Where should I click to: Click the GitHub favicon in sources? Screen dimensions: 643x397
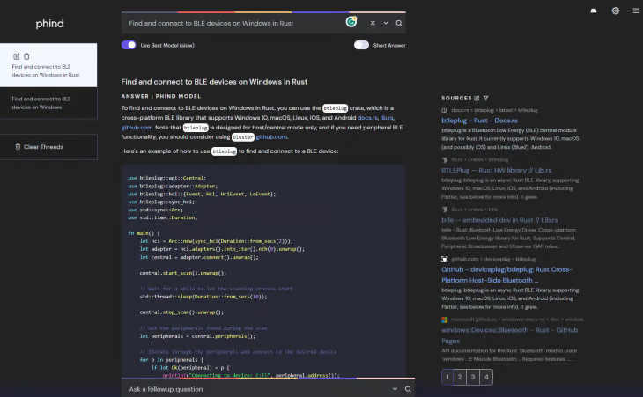click(445, 260)
